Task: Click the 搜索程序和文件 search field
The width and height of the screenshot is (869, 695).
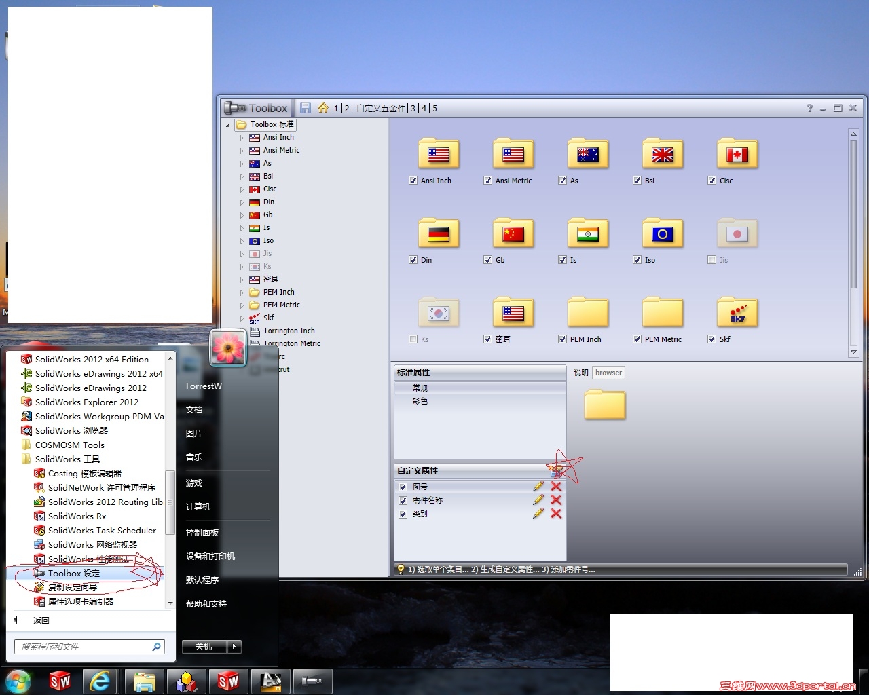Action: (89, 647)
